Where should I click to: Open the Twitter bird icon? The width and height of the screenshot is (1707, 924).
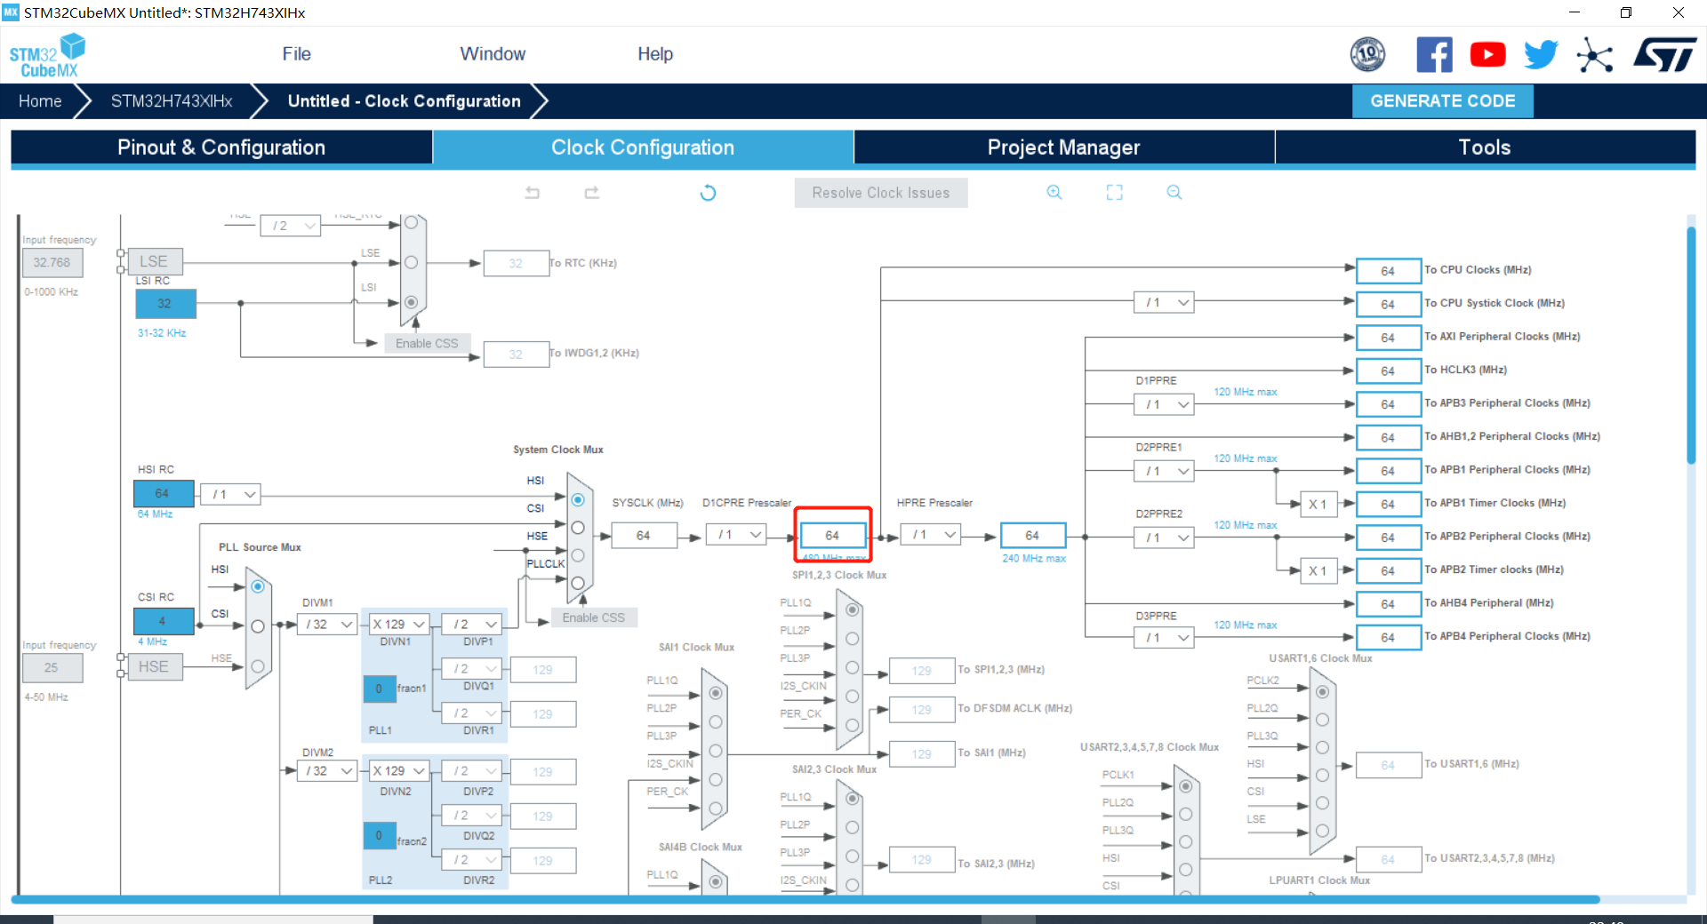tap(1541, 55)
